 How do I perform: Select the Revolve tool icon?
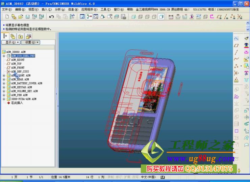coord(246,117)
